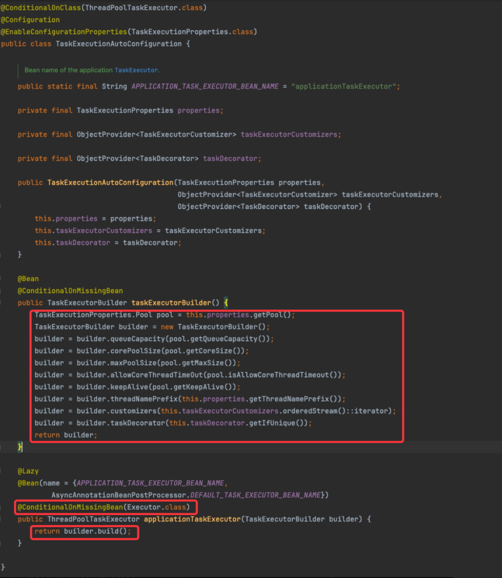Image resolution: width=502 pixels, height=578 pixels.
Task: Click the DEFAULT_TASK_EXECUTOR_BEAN_NAME constant
Action: pos(255,496)
